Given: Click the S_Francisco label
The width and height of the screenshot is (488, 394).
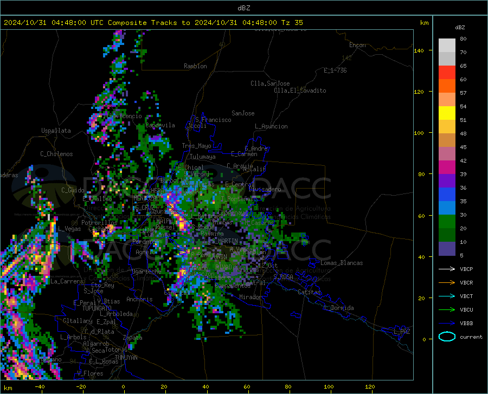Looking at the screenshot, I should pos(213,120).
